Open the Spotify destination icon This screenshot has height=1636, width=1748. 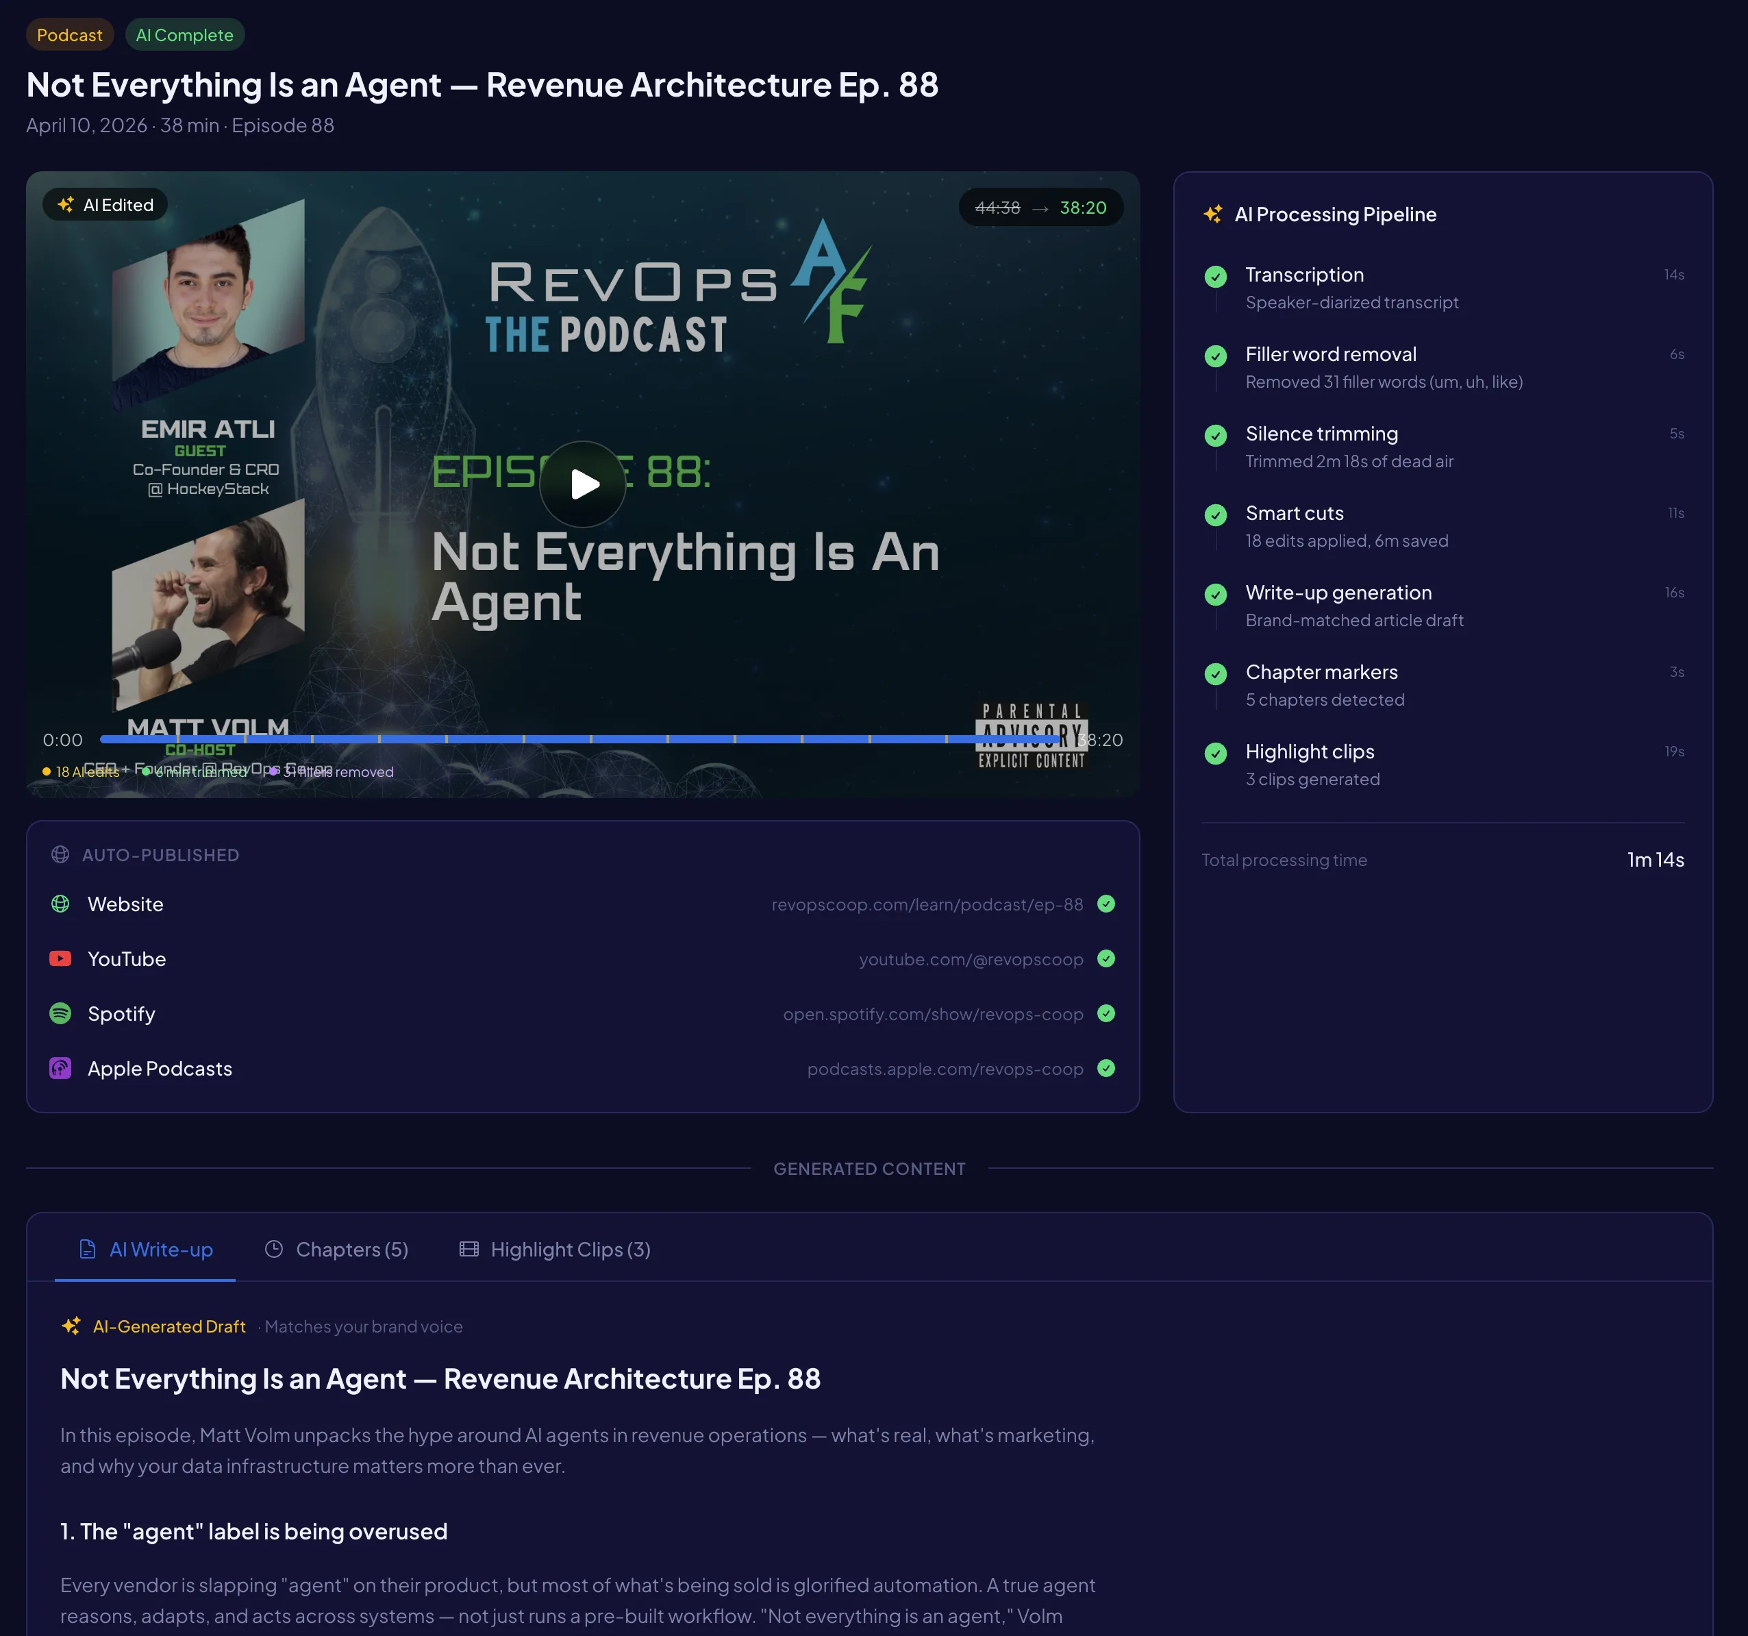[60, 1013]
